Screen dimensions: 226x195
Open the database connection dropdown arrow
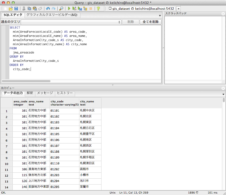pos(178,9)
